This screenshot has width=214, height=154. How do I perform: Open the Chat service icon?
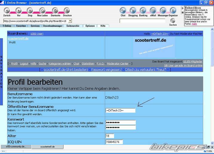tap(123, 10)
